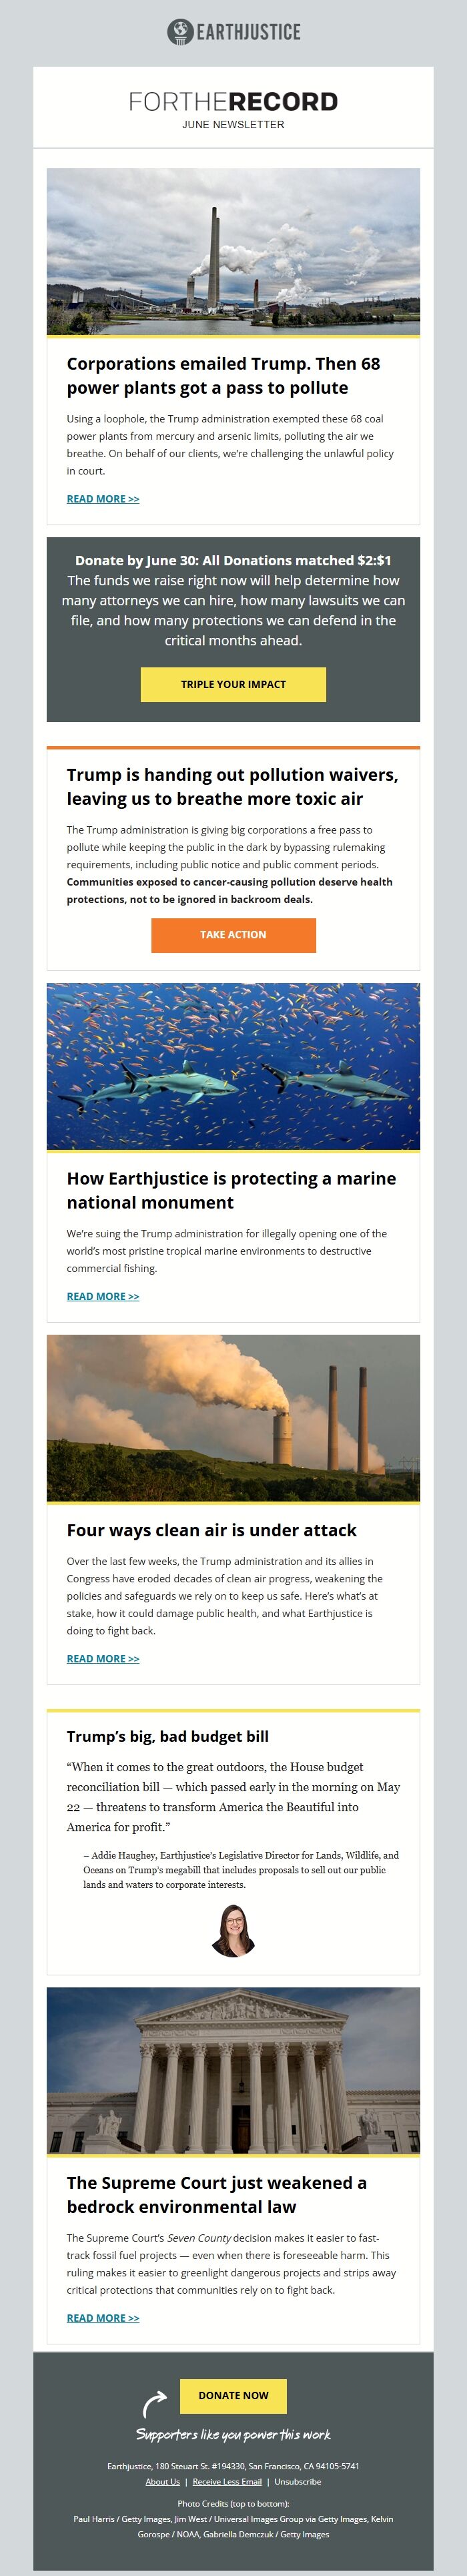Open the Supreme Court building photo
467x2576 pixels.
(x=233, y=2070)
